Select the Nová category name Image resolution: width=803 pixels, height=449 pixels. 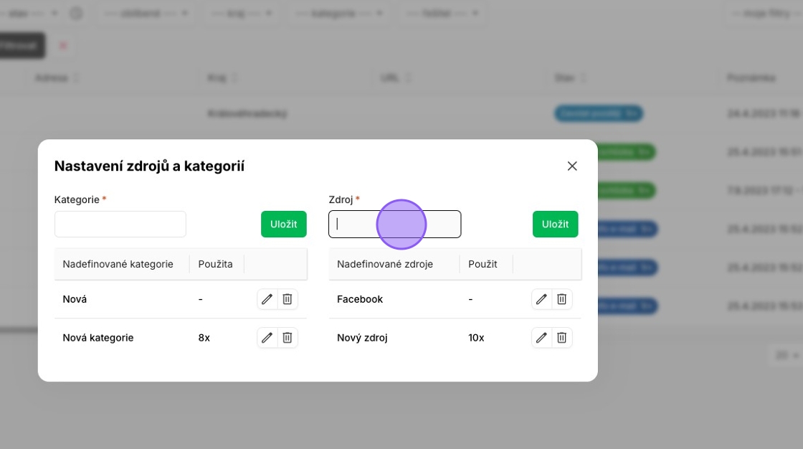pyautogui.click(x=75, y=299)
